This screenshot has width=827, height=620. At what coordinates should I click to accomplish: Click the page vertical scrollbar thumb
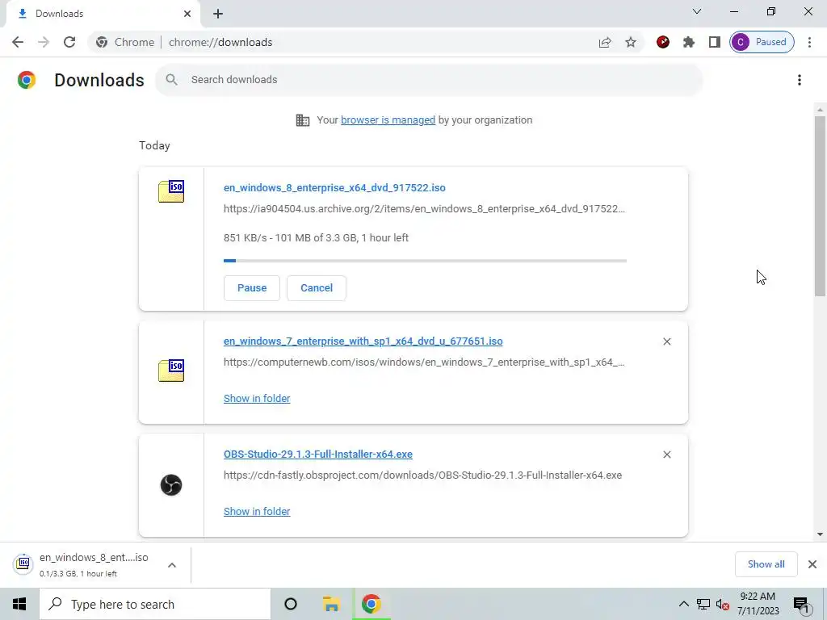click(x=820, y=206)
